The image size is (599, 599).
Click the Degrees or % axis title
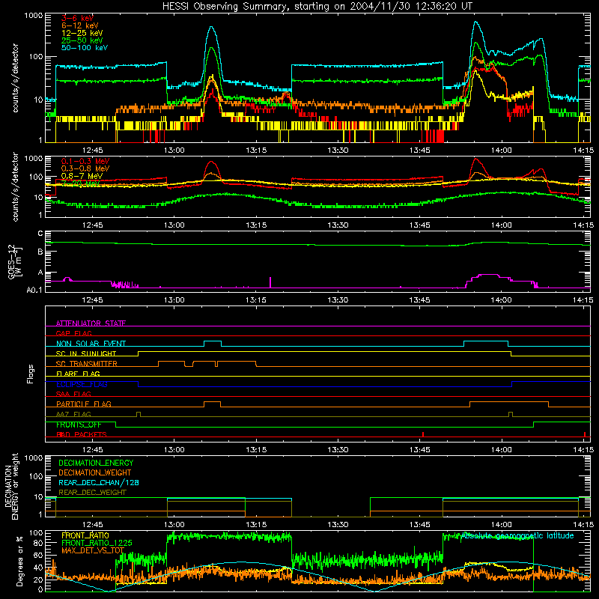coord(19,561)
